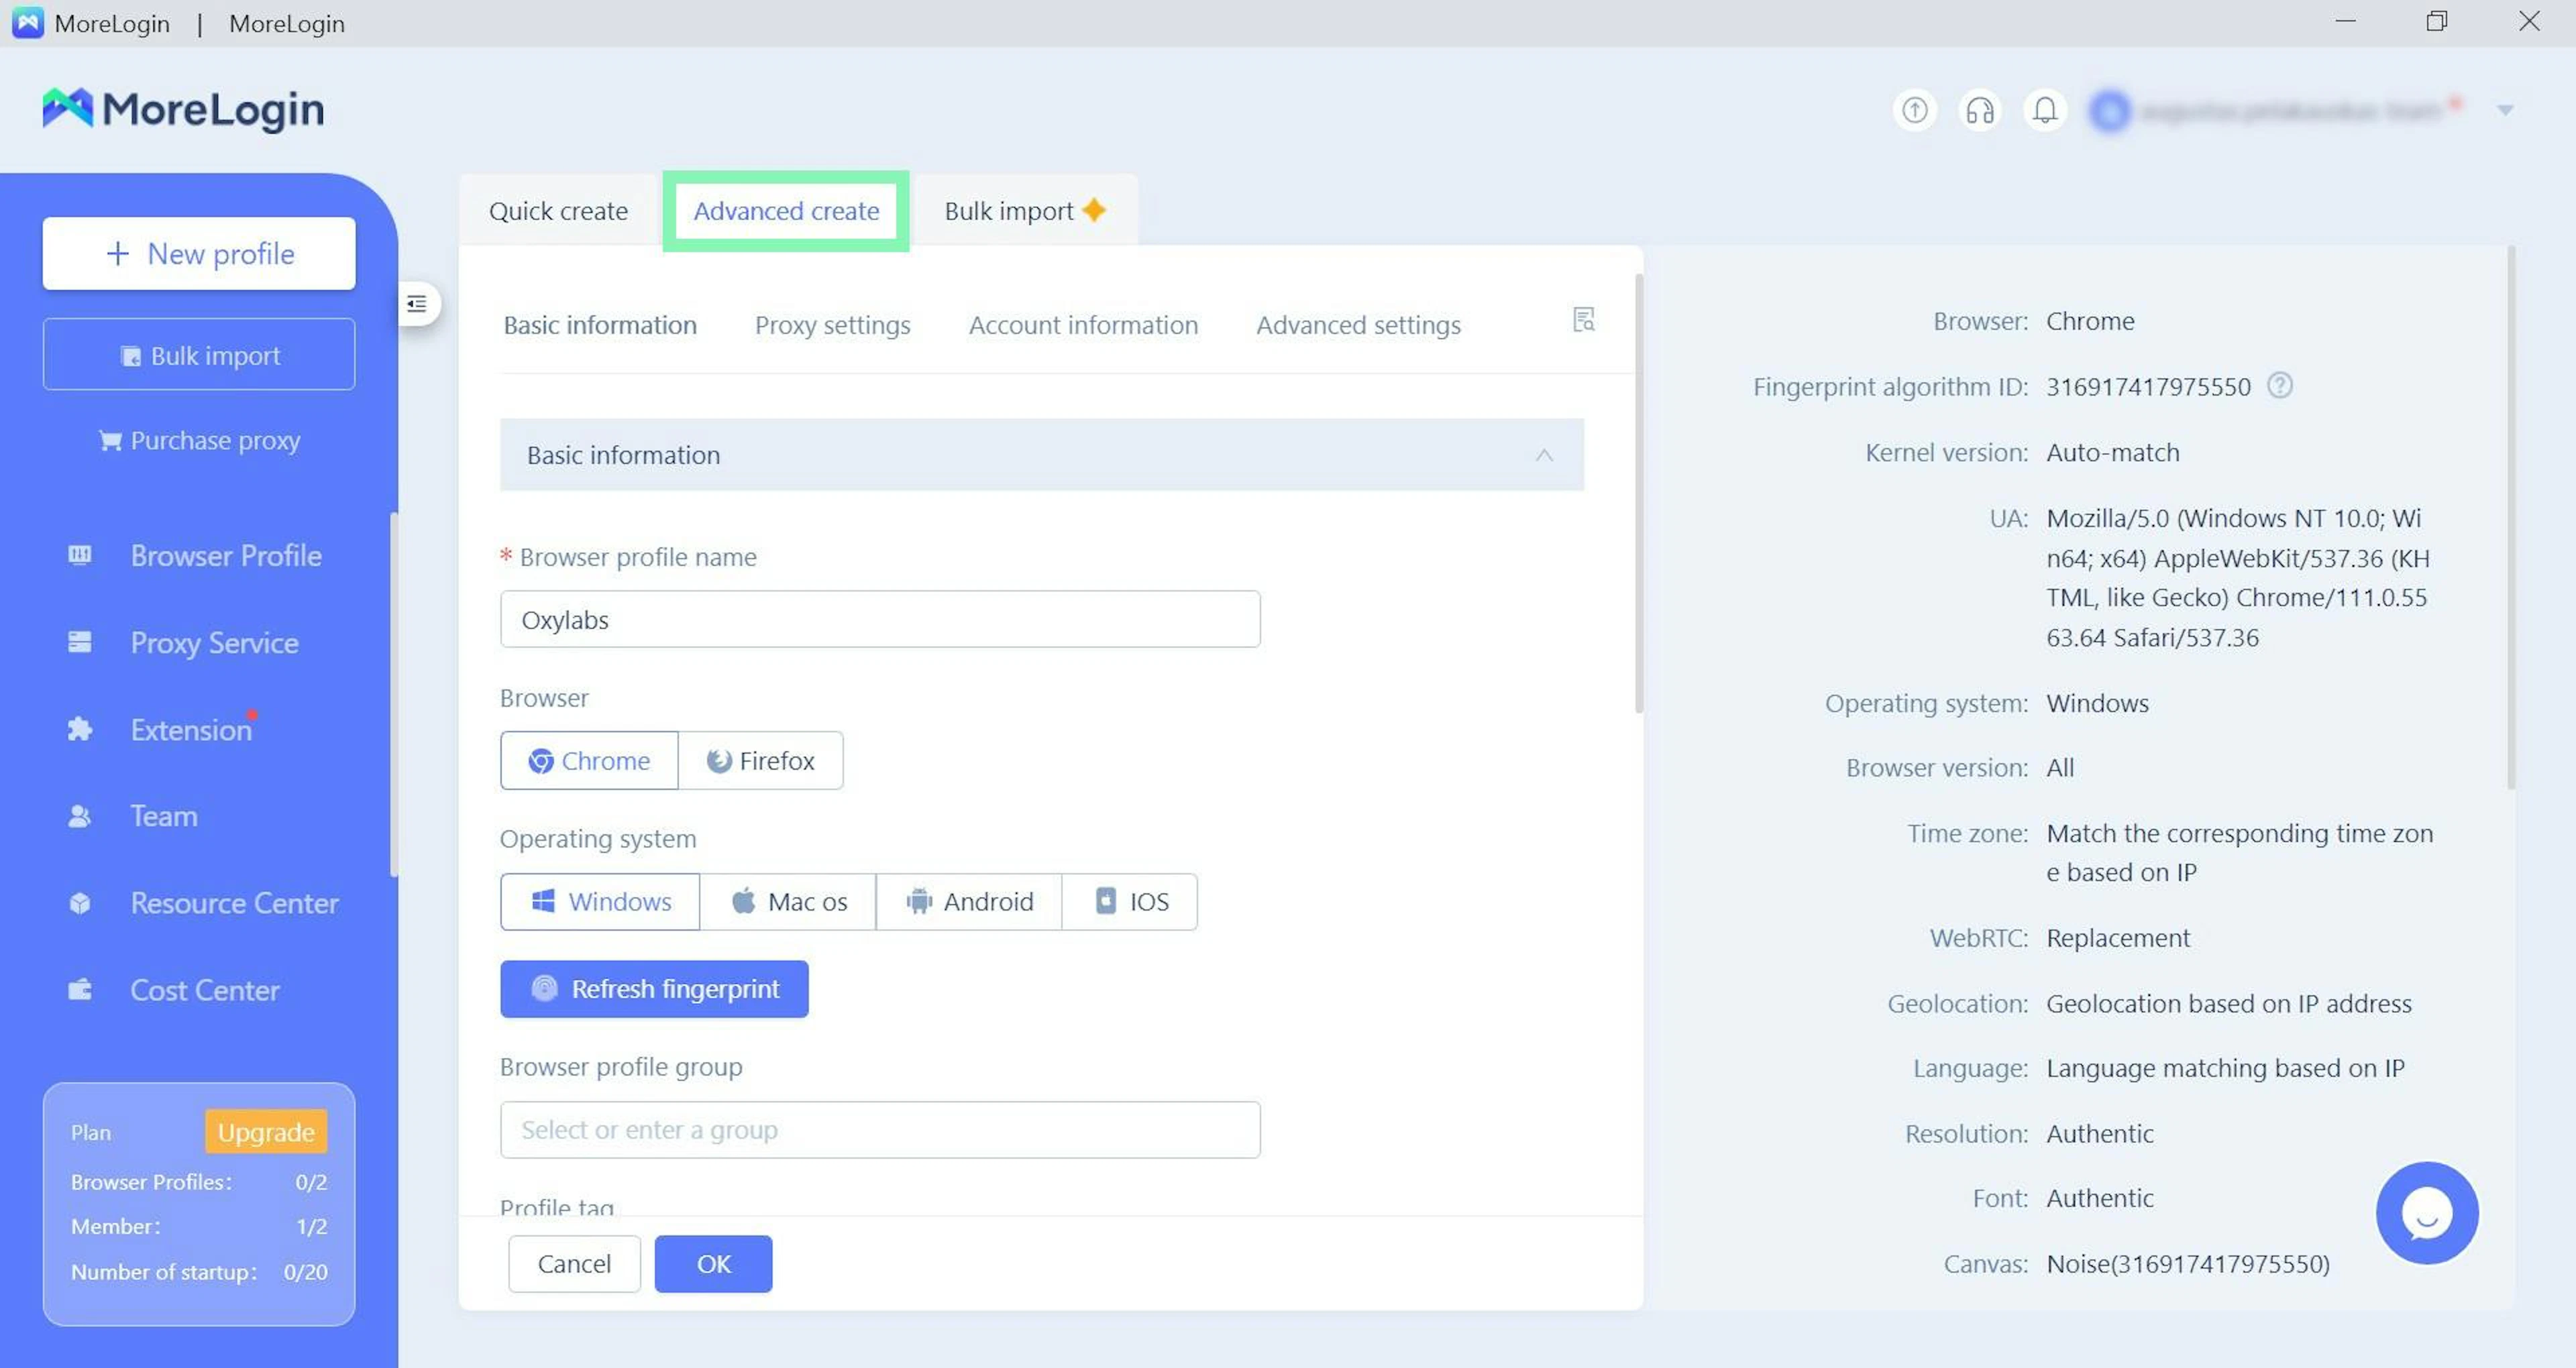
Task: Click the Resource Center cube icon
Action: pos(80,904)
